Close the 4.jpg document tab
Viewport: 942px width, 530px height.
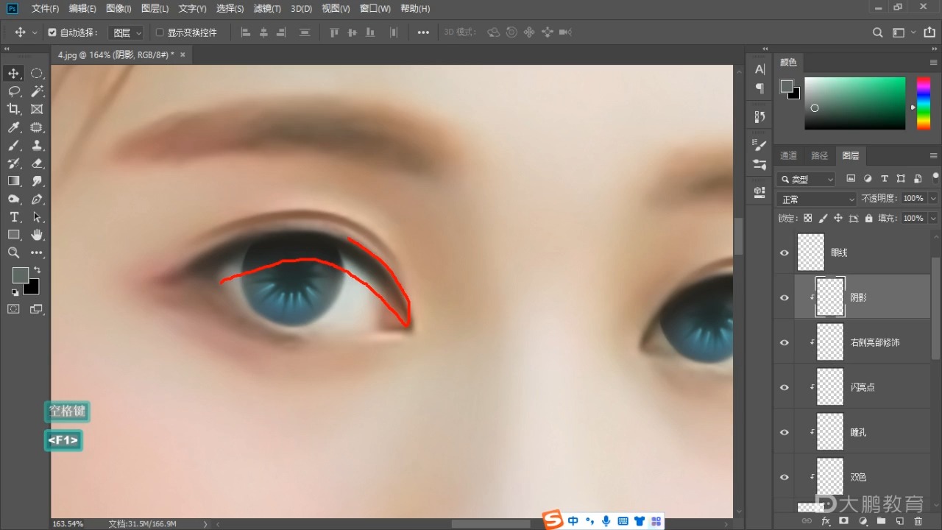coord(183,54)
